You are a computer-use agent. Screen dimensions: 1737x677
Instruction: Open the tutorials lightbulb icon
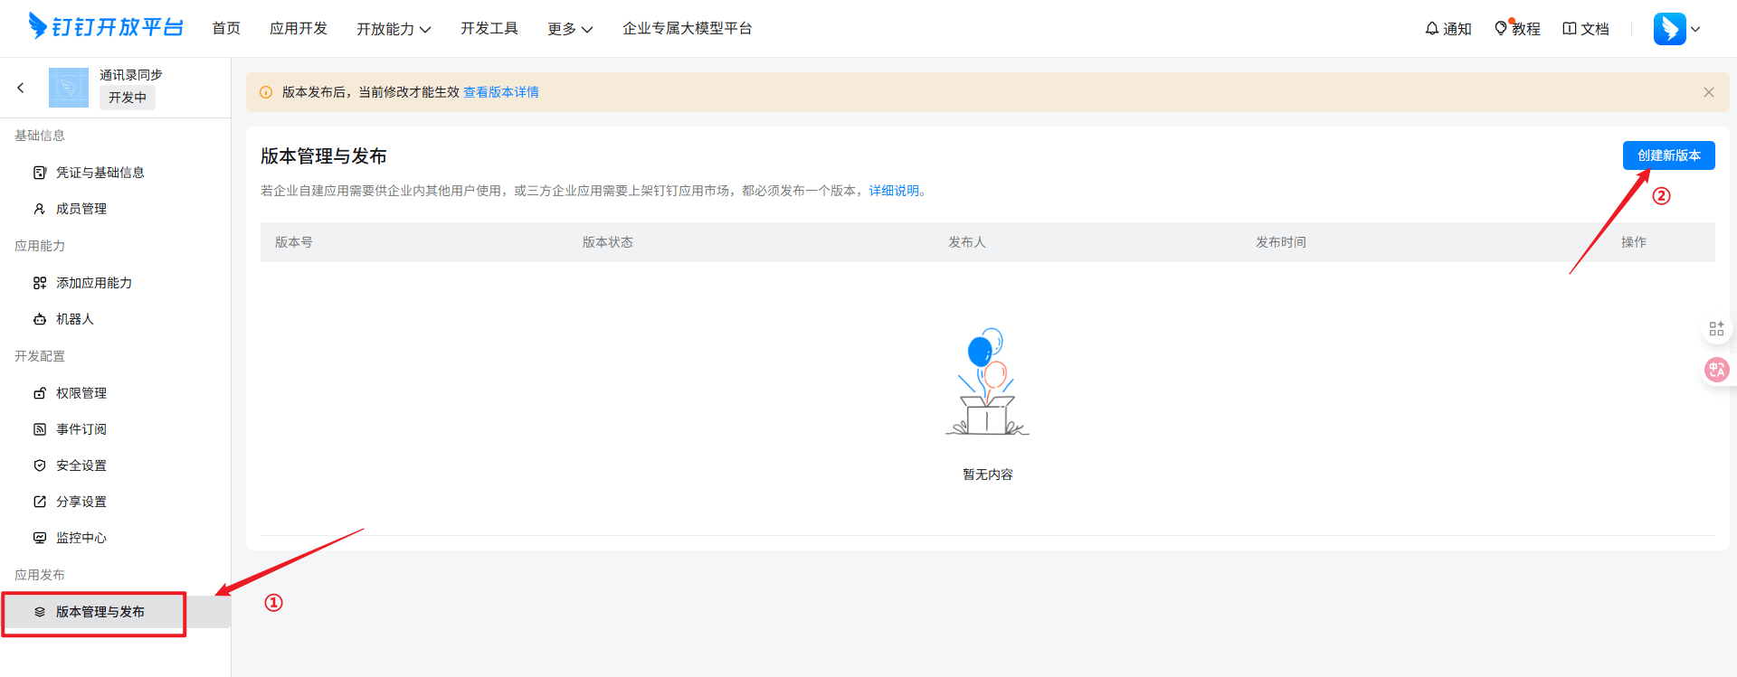(x=1501, y=29)
